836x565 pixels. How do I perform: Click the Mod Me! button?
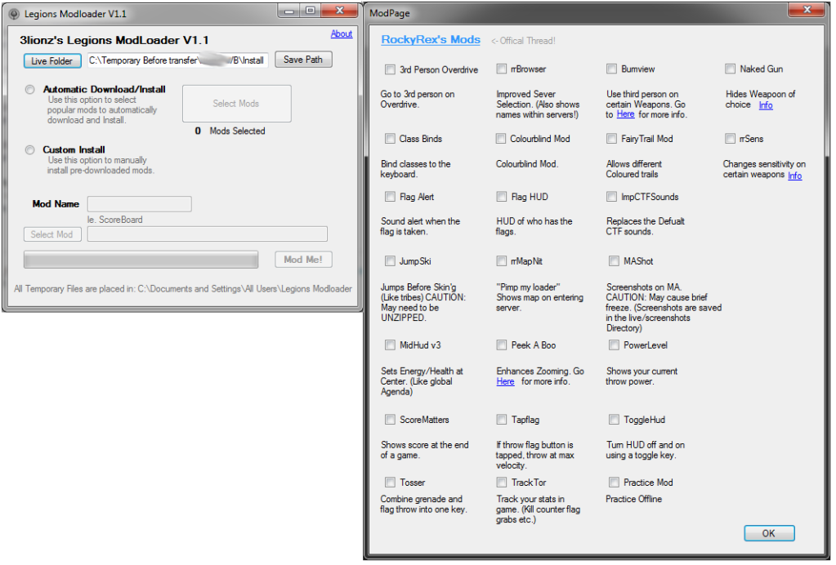(303, 260)
